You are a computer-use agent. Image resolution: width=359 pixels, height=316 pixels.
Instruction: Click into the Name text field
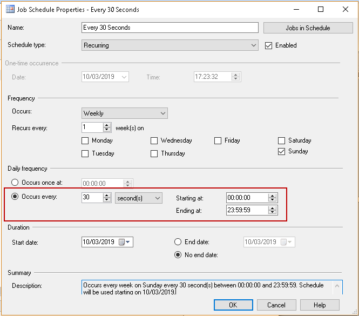pyautogui.click(x=170, y=28)
